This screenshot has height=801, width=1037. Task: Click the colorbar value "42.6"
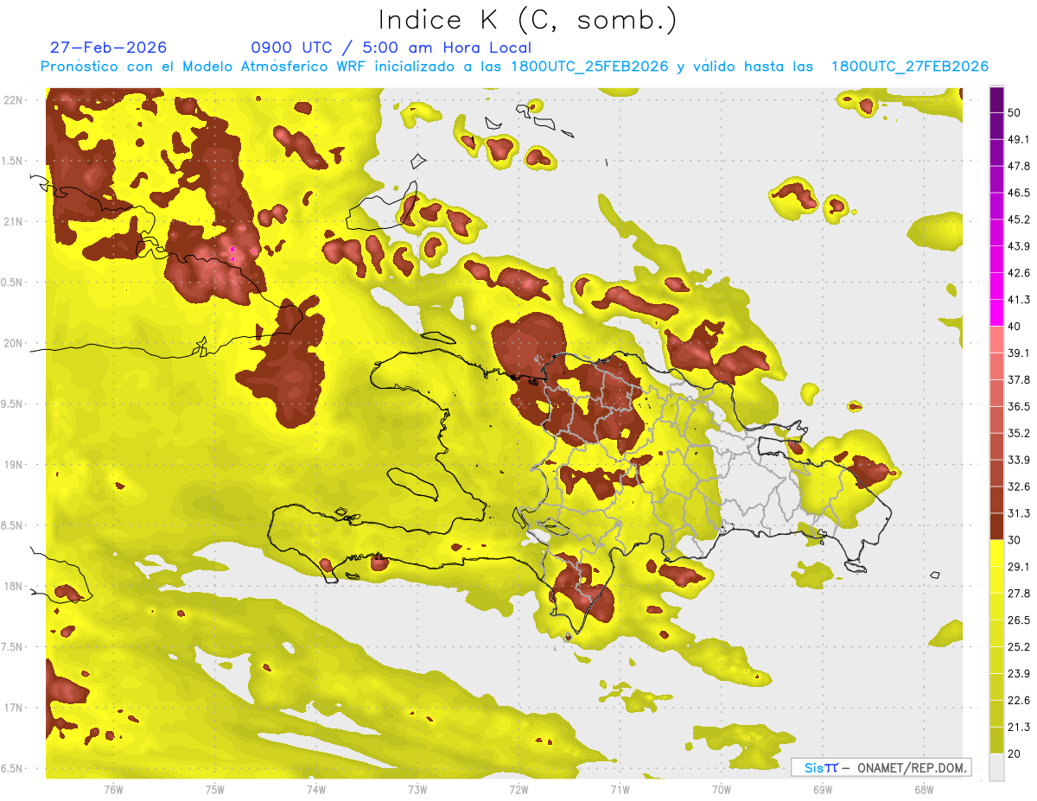pyautogui.click(x=1019, y=273)
